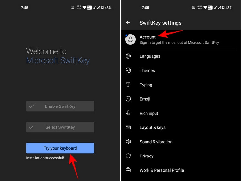Open Layout & keys settings
Screen dimensions: 242x181
pos(181,127)
